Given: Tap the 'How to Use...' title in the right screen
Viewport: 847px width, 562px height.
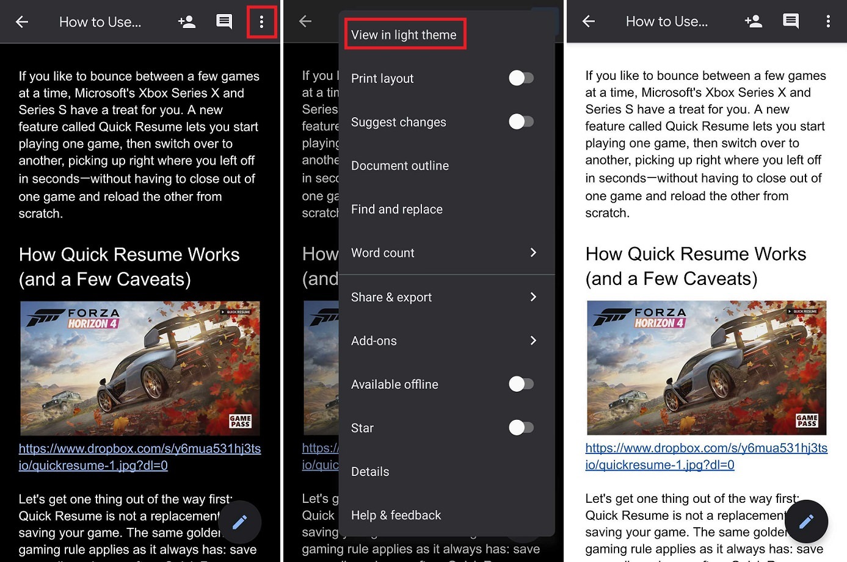Looking at the screenshot, I should click(667, 21).
